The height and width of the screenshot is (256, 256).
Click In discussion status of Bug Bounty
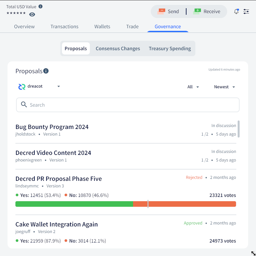224,126
